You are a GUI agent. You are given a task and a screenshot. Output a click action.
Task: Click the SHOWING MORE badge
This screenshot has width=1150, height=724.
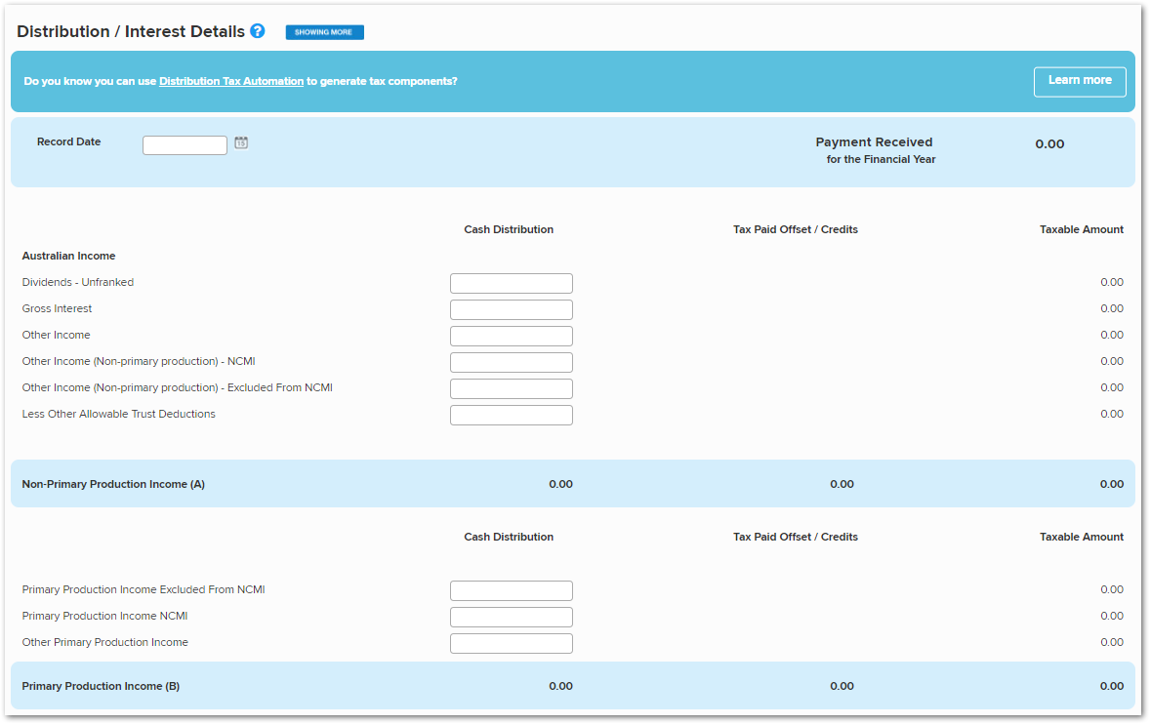(324, 31)
